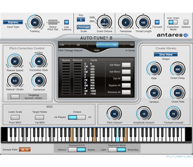Image resolution: width=193 pixels, height=167 pixels.
Task: Switch Correction Mode between Auto and Graph
Action: 173,22
